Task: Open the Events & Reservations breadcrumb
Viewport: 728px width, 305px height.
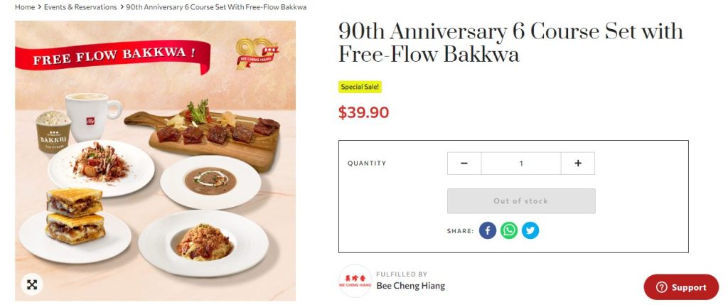Action: (x=80, y=7)
